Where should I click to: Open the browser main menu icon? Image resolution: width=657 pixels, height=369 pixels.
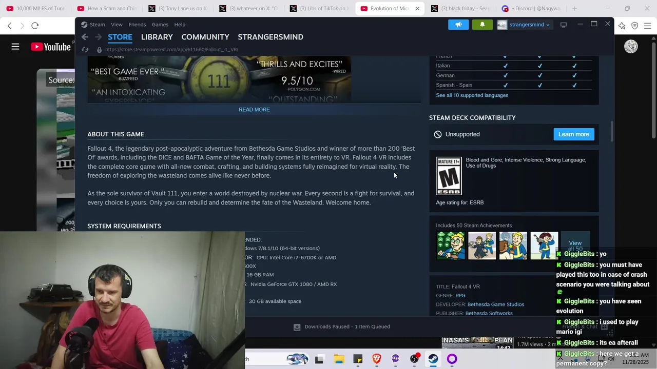click(647, 26)
